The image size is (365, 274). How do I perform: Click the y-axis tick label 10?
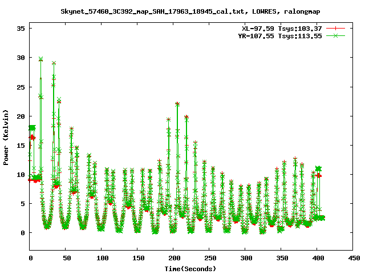point(21,175)
